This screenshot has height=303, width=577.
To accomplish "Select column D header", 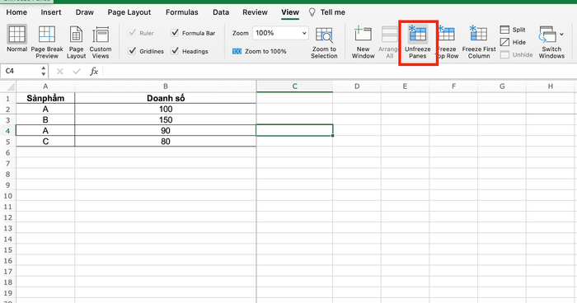I will 357,86.
